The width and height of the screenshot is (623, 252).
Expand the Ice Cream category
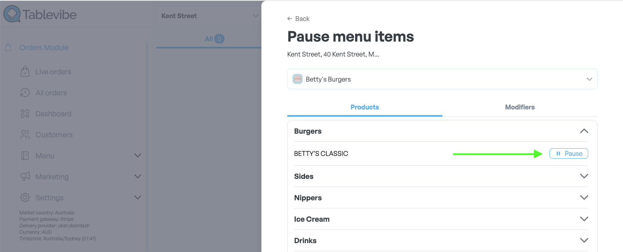click(x=584, y=219)
